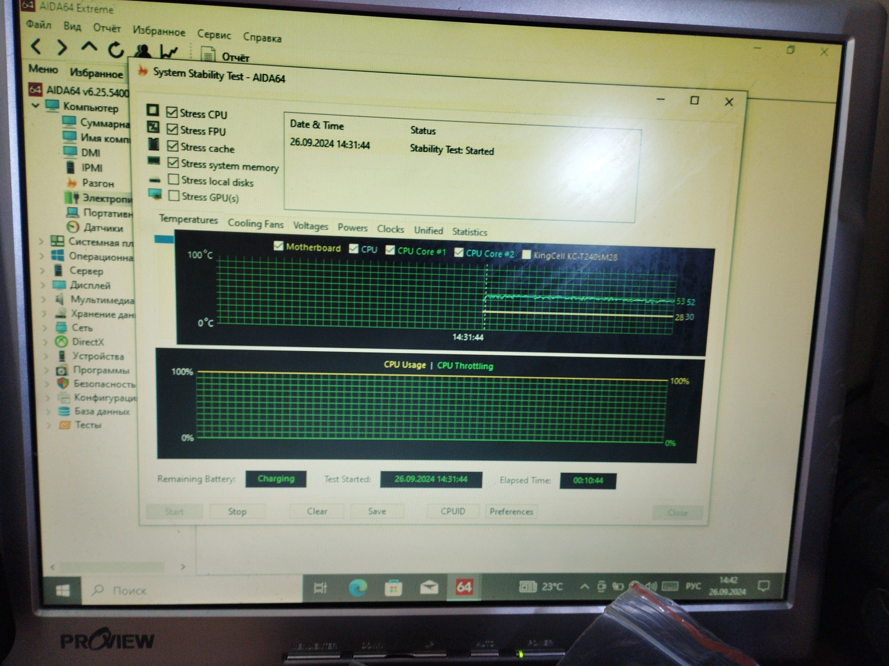Open the notification center icon
Image resolution: width=889 pixels, height=666 pixels.
(764, 586)
